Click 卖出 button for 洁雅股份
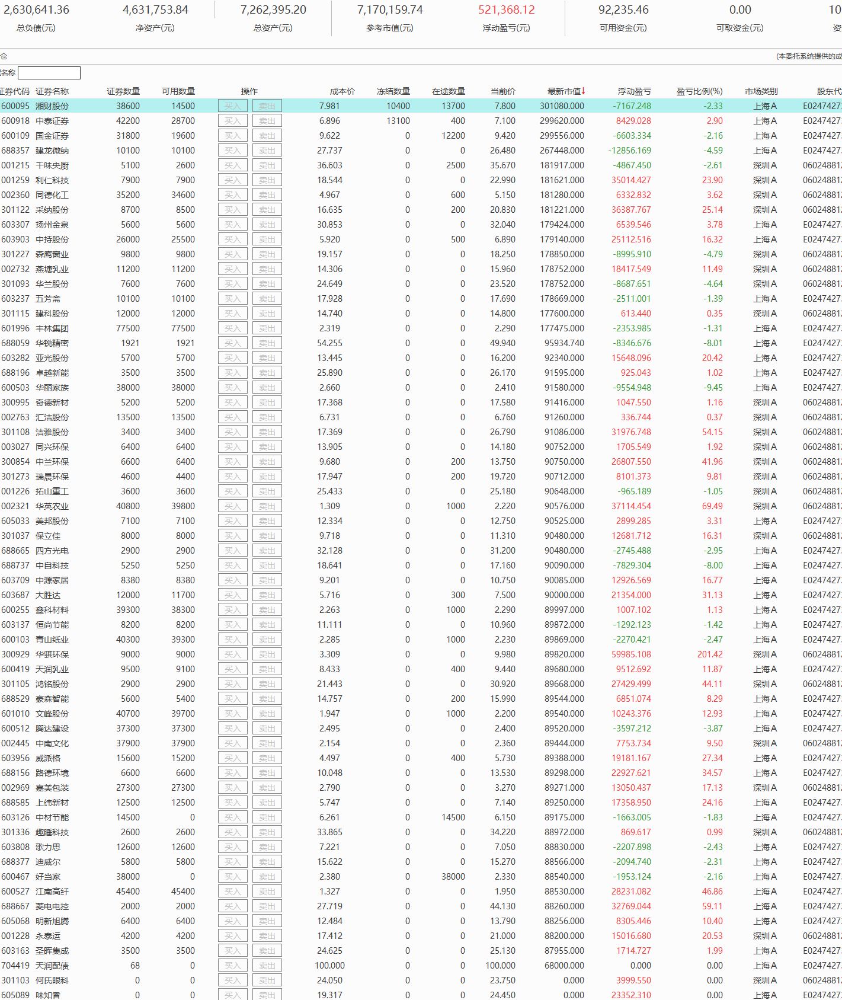This screenshot has width=842, height=1000. tap(267, 432)
